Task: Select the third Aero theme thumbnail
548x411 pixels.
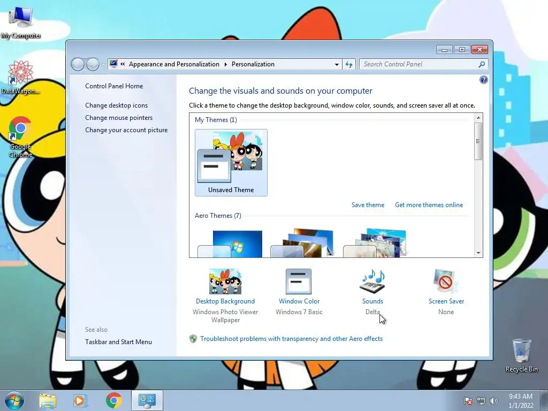Action: coord(375,243)
